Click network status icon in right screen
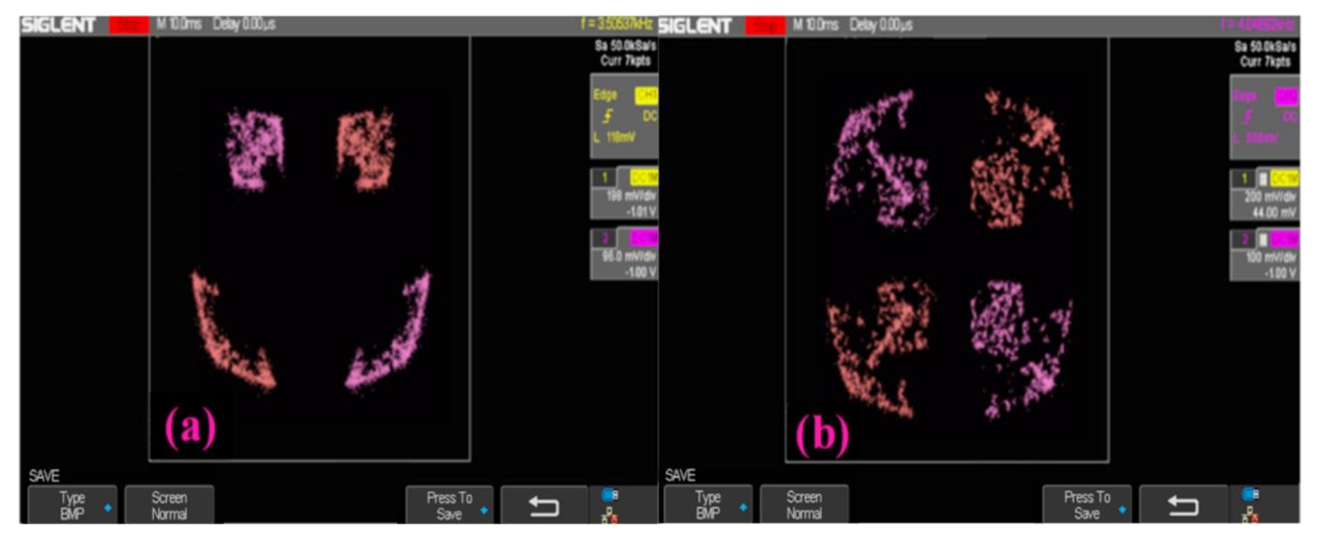The image size is (1318, 543). 1250,515
